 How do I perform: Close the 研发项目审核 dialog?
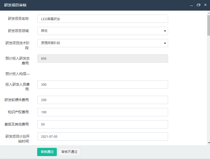click(x=205, y=5)
